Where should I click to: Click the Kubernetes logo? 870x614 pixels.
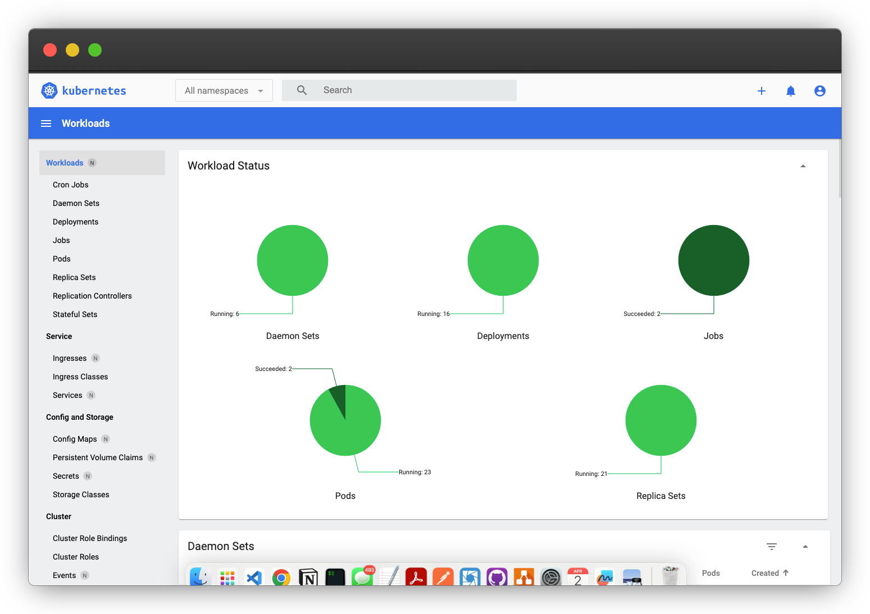tap(49, 90)
